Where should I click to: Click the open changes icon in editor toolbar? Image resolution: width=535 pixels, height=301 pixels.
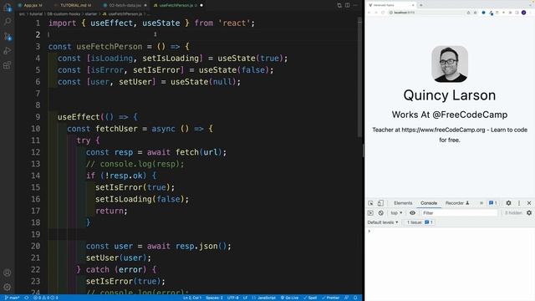(339, 5)
